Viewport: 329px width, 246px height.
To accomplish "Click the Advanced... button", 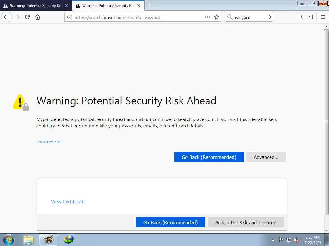I will tap(266, 157).
